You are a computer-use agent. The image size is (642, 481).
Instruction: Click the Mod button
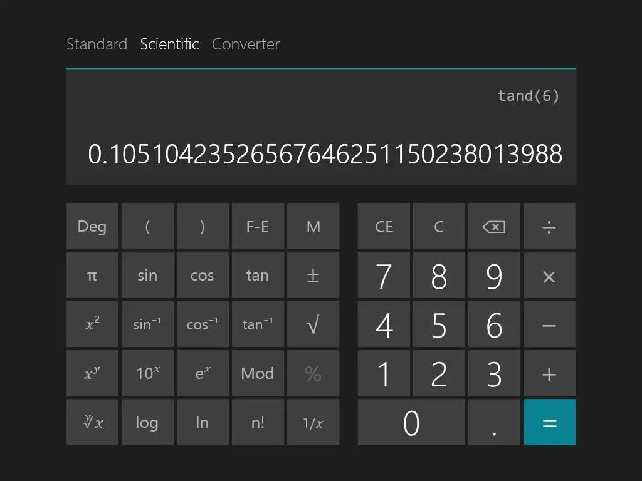pyautogui.click(x=258, y=373)
